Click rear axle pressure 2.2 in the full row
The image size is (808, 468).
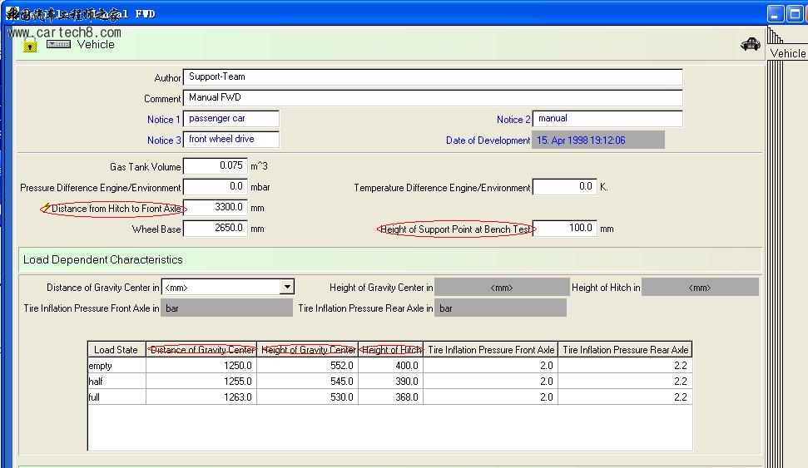pyautogui.click(x=625, y=397)
